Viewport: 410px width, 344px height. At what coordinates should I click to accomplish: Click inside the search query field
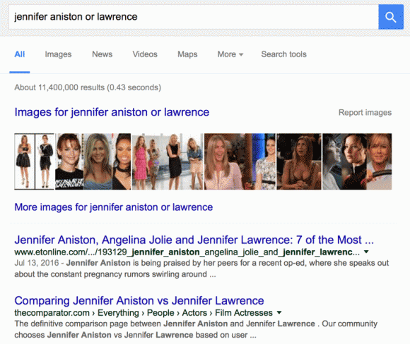click(194, 17)
